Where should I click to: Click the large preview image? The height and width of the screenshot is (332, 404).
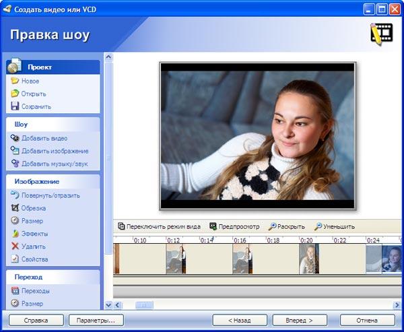coord(257,136)
